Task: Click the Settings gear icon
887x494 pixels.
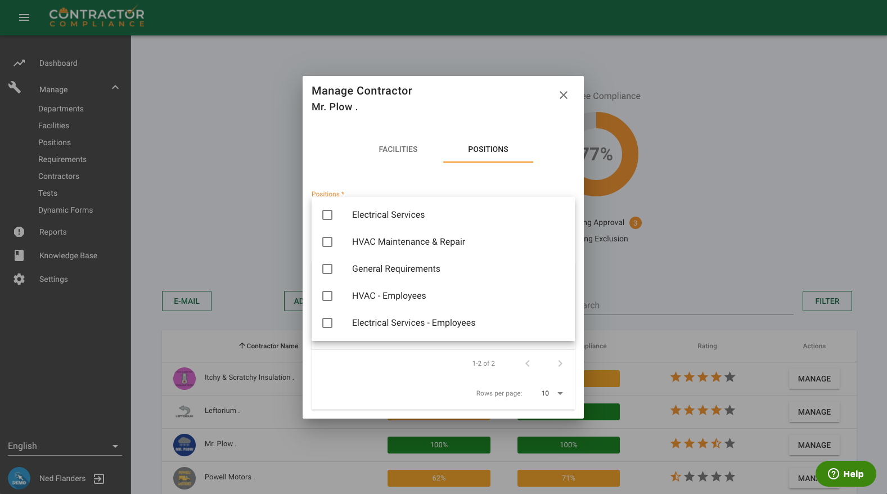Action: (x=19, y=279)
